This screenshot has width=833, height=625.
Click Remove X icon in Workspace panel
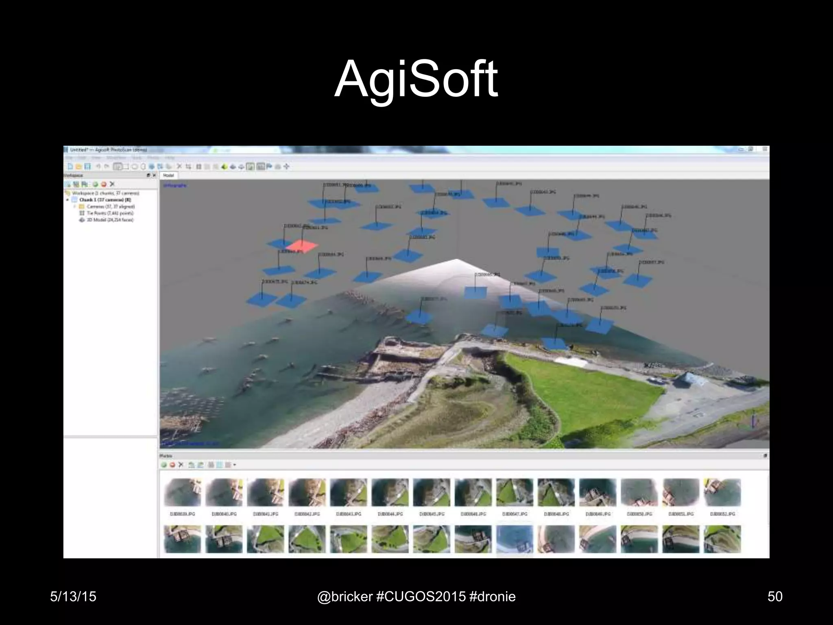tap(112, 184)
